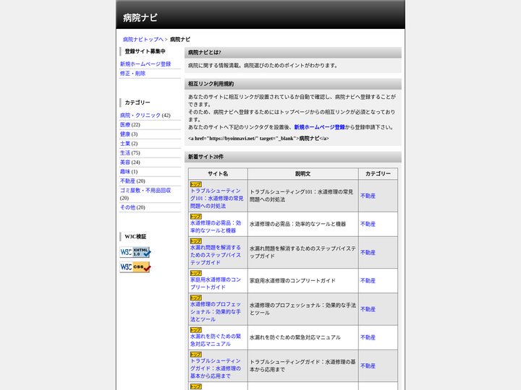Image resolution: width=521 pixels, height=390 pixels.
Task: Open the 趣味 category link
Action: [x=125, y=171]
